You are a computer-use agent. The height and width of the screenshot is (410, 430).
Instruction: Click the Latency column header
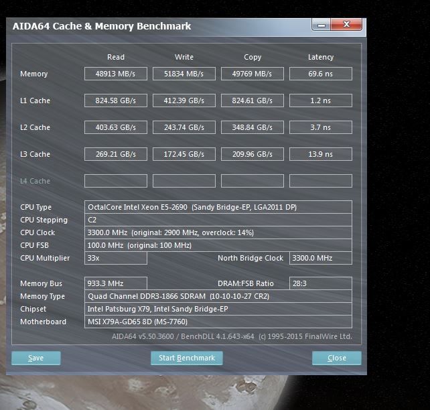321,57
